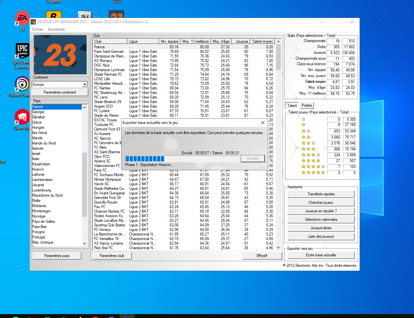This screenshot has height=318, width=414.
Task: Expand the Continent dropdown showing Europe
Action: pos(85,84)
